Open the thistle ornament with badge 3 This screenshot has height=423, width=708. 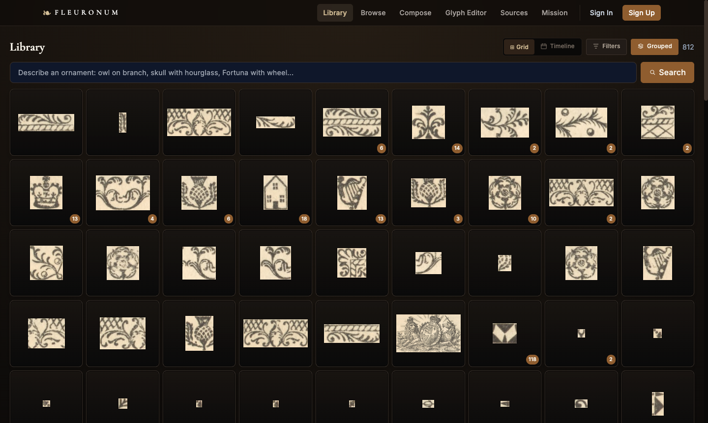[x=428, y=193]
